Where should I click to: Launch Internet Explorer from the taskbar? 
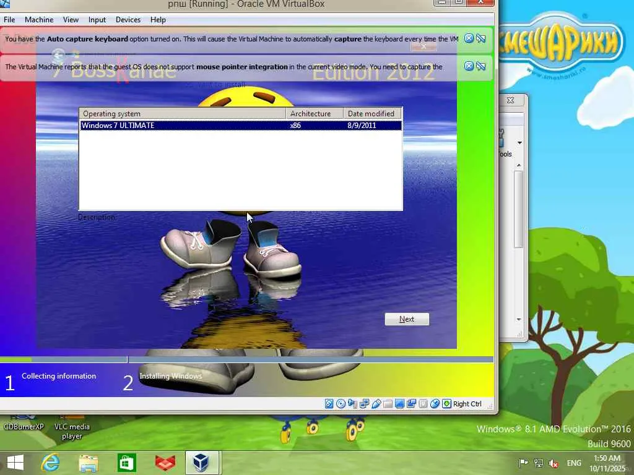[x=50, y=463]
